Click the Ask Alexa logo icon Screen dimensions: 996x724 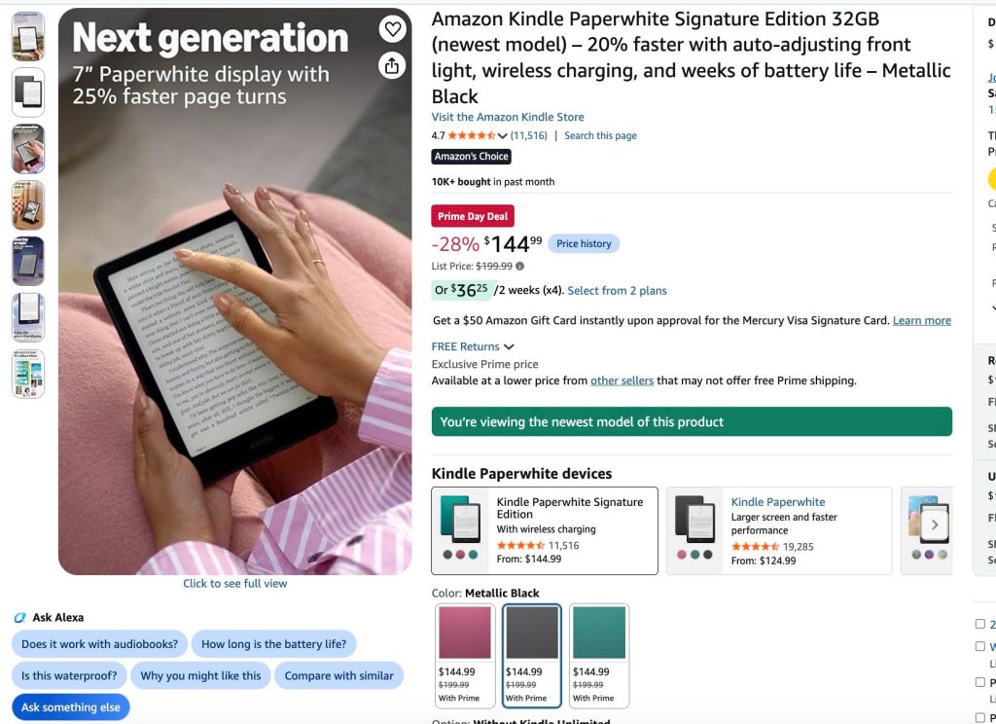(x=19, y=617)
